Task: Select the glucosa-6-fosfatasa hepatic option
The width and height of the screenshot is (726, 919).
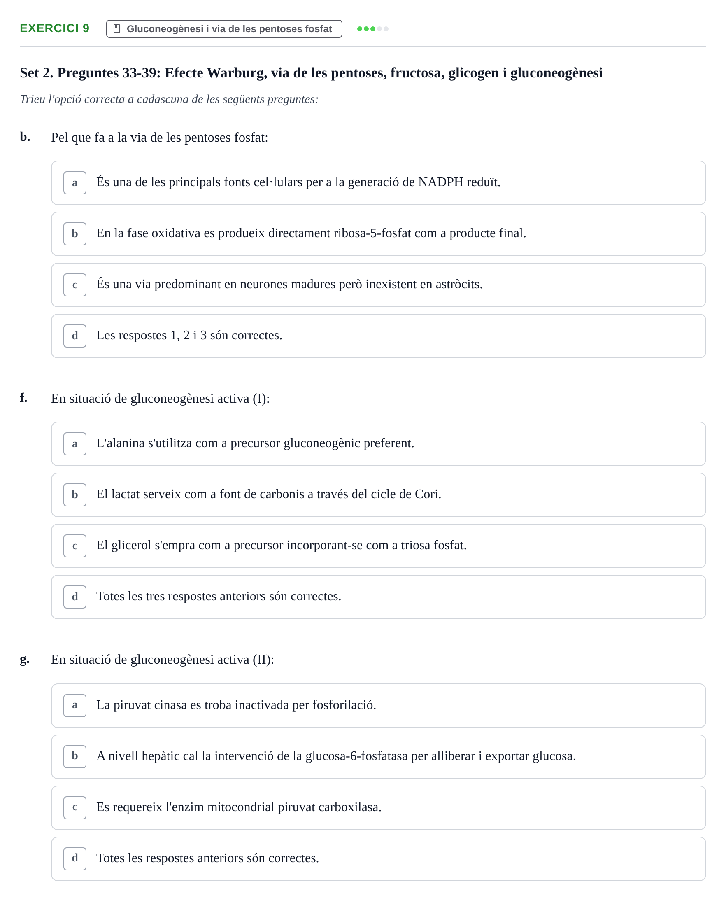Action: 378,757
